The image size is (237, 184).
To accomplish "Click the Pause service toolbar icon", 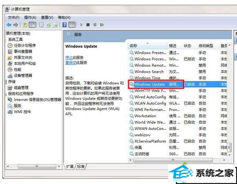I will coord(95,25).
